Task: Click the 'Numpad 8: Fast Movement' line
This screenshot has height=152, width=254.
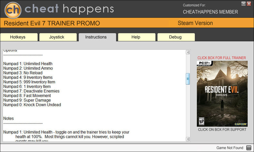Action: click(x=27, y=96)
